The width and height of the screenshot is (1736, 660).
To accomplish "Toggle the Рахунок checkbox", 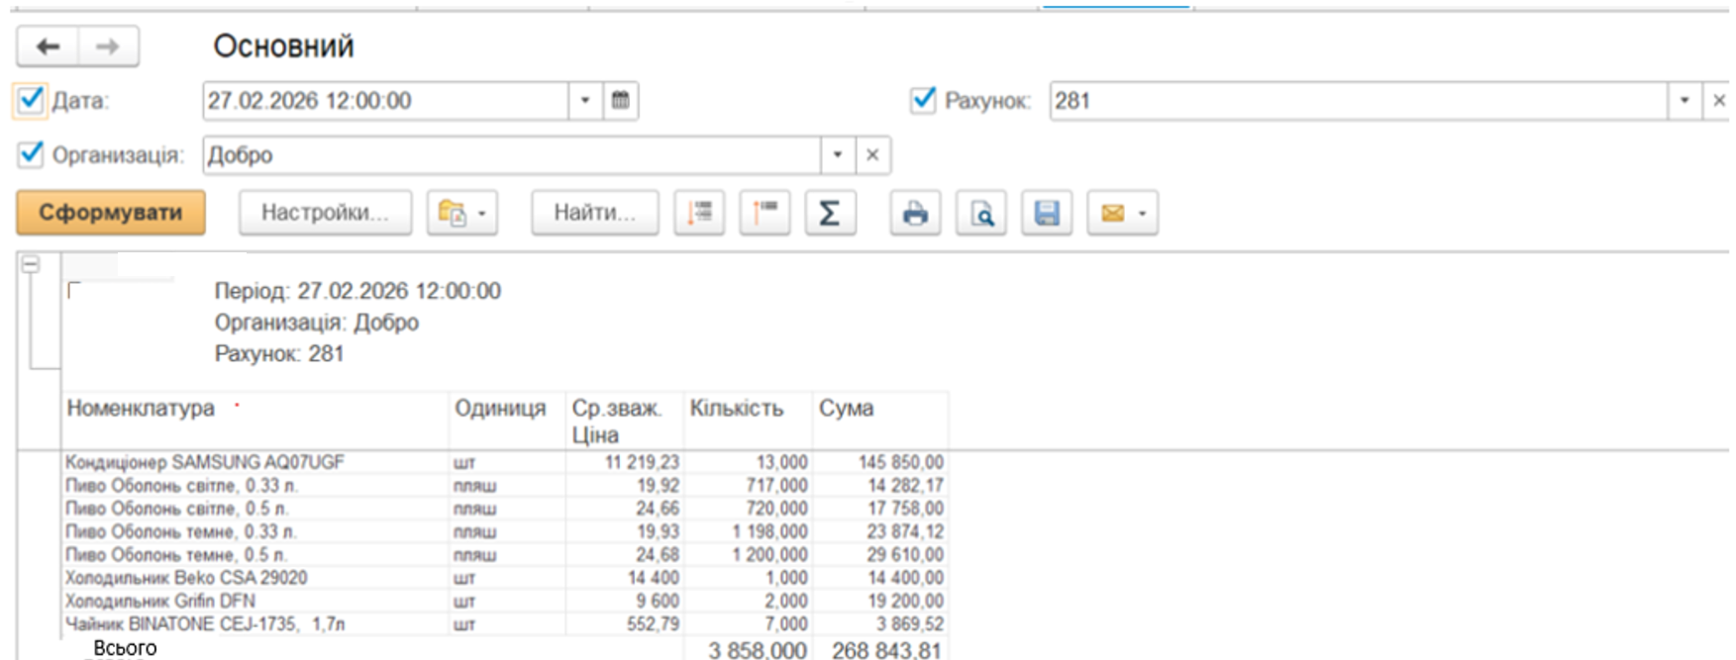I will pyautogui.click(x=923, y=100).
